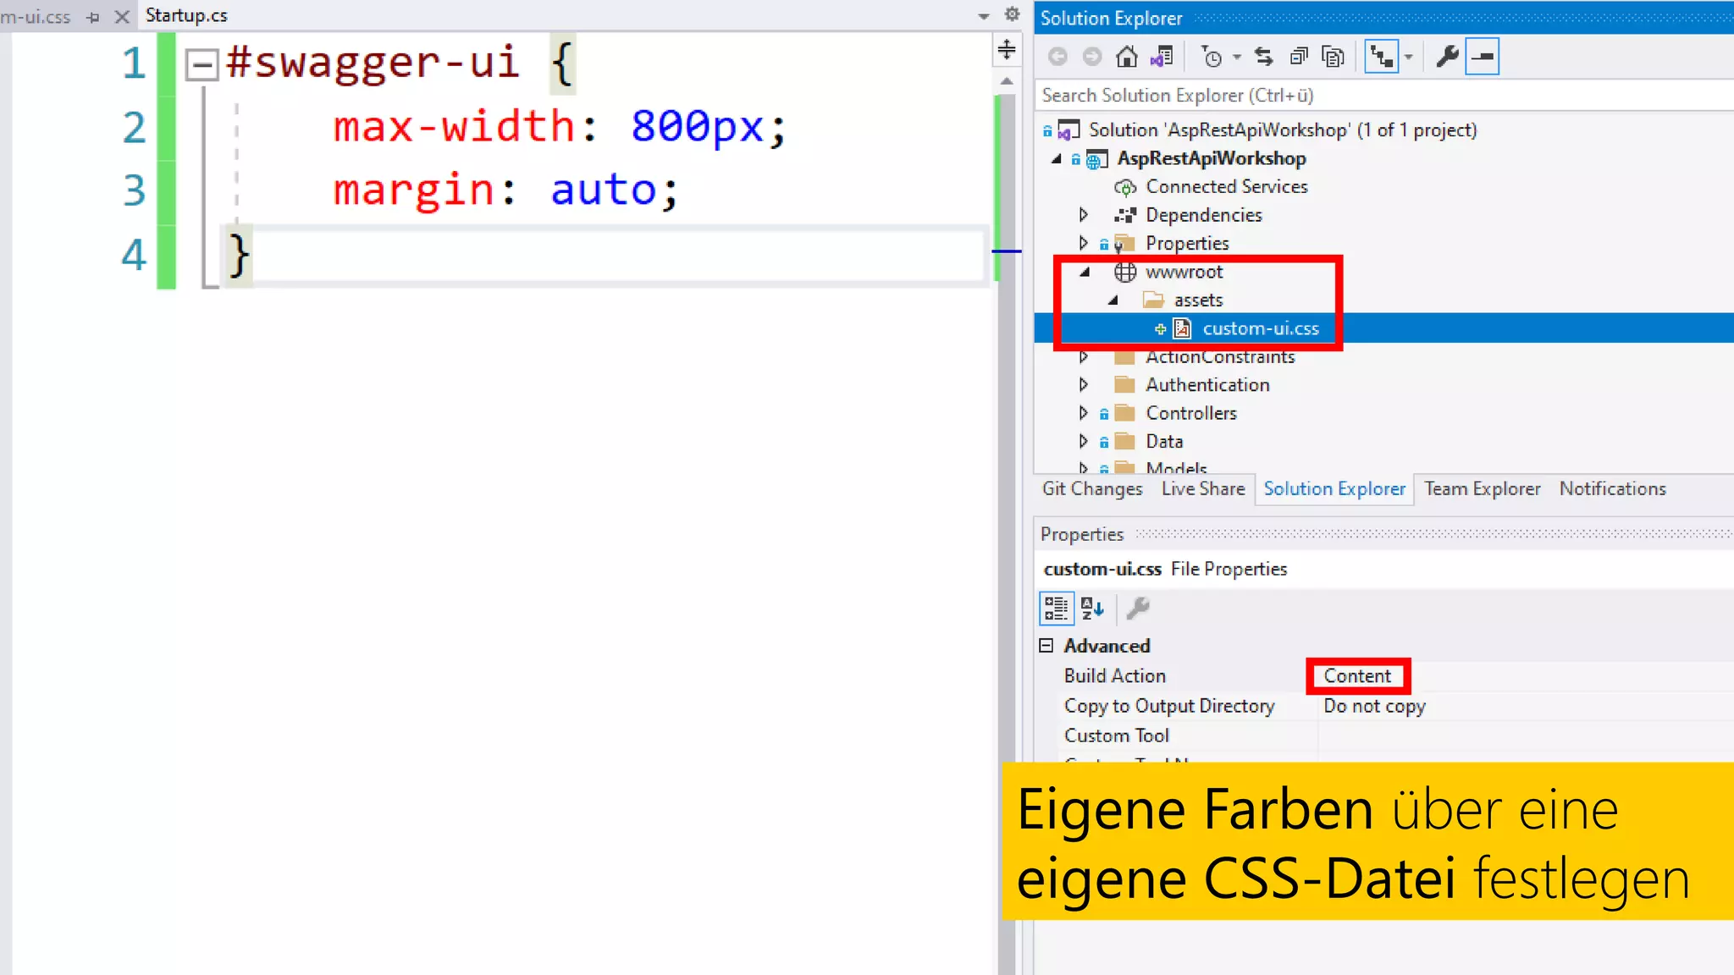Switch to the Live Share tab
The width and height of the screenshot is (1734, 975).
(x=1203, y=489)
